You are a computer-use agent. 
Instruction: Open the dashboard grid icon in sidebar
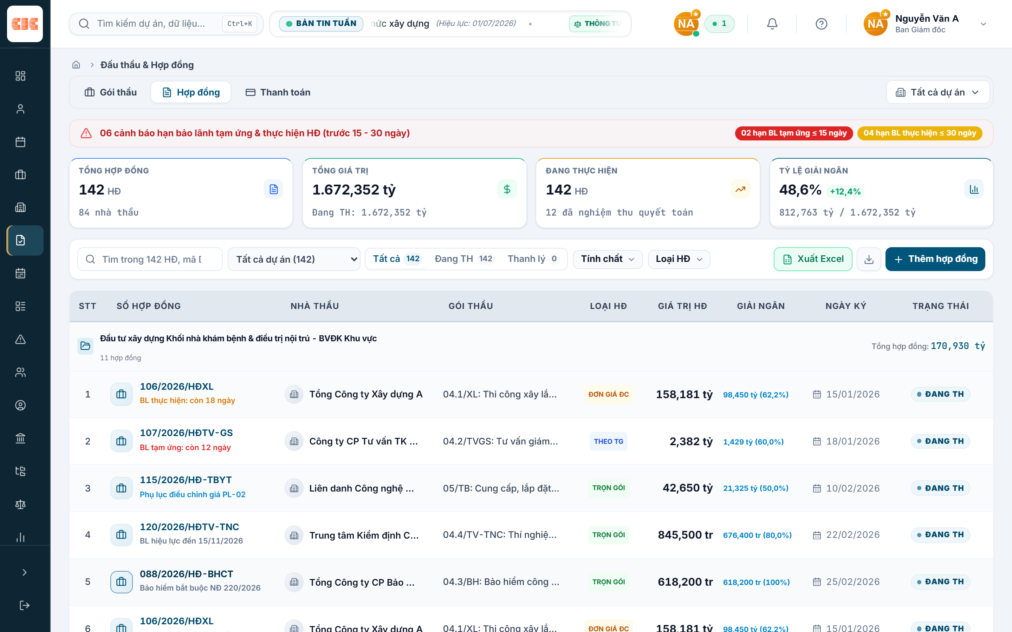(20, 75)
